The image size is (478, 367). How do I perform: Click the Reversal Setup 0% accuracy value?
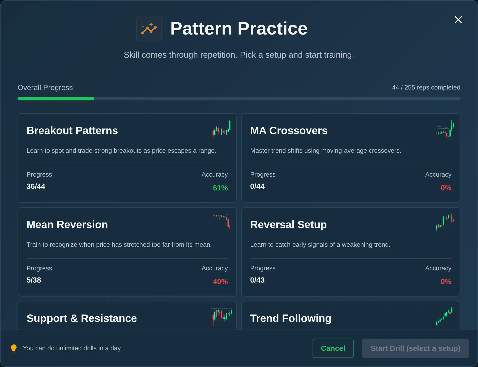tap(446, 282)
